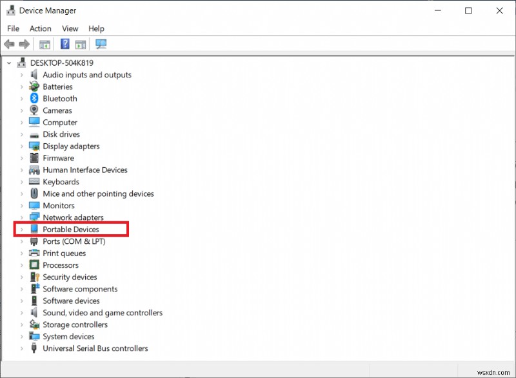This screenshot has width=516, height=378.
Task: Click the Back arrow toolbar icon
Action: click(9, 44)
